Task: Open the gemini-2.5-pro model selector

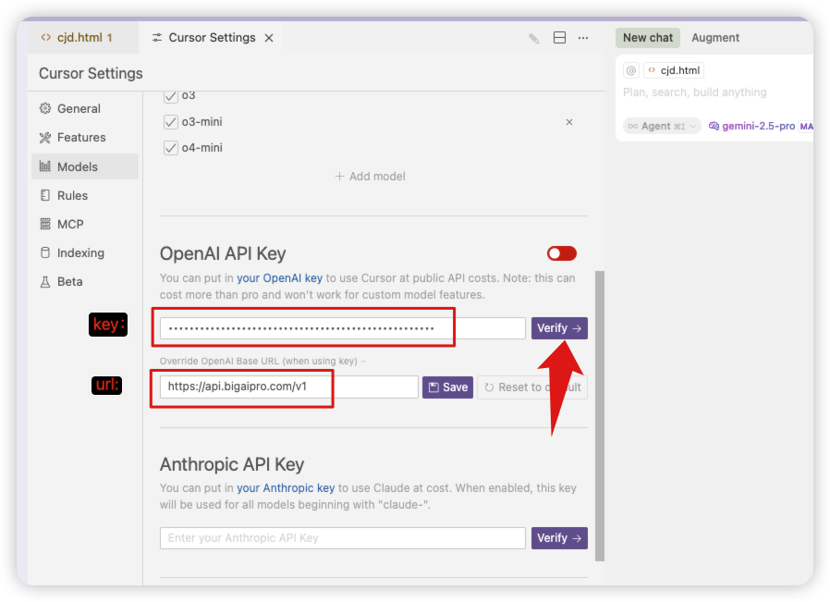Action: 751,126
